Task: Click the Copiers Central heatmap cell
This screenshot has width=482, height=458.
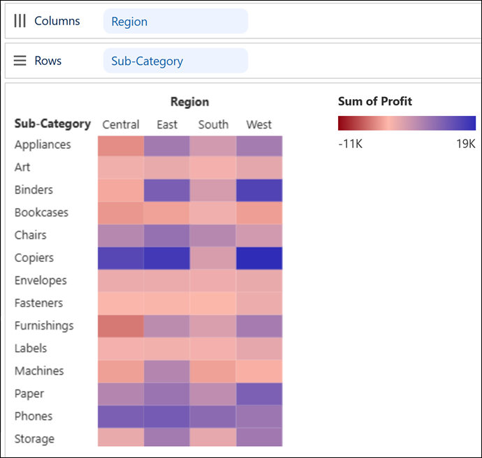Action: coord(121,258)
